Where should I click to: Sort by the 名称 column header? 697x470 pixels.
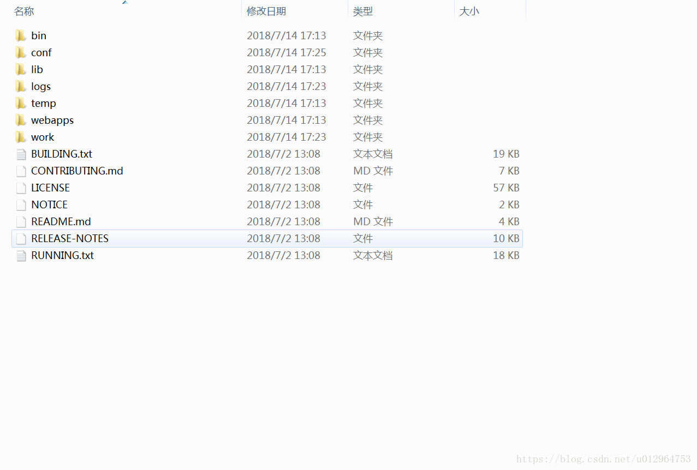24,11
